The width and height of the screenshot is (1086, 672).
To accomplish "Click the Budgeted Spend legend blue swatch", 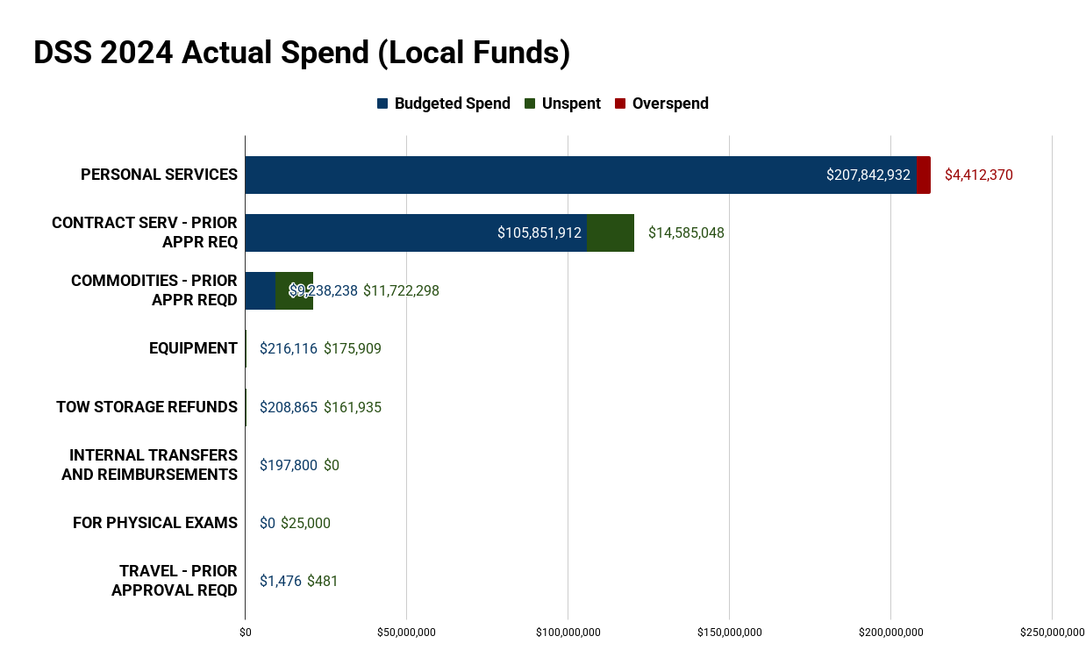I will coord(382,104).
